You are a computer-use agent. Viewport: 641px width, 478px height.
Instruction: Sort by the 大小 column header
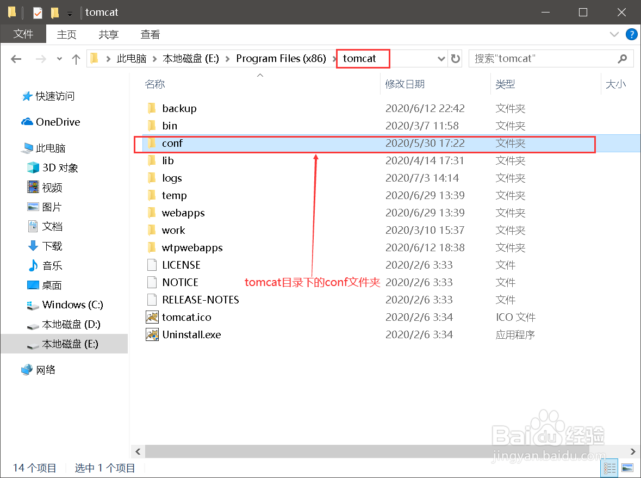[x=615, y=84]
